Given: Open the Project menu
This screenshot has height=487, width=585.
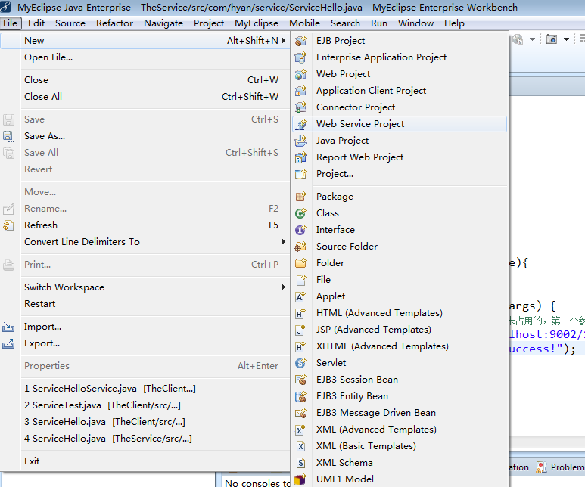Looking at the screenshot, I should point(209,23).
